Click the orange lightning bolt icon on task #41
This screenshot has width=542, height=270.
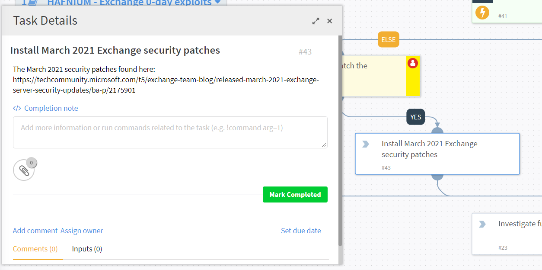tap(482, 13)
